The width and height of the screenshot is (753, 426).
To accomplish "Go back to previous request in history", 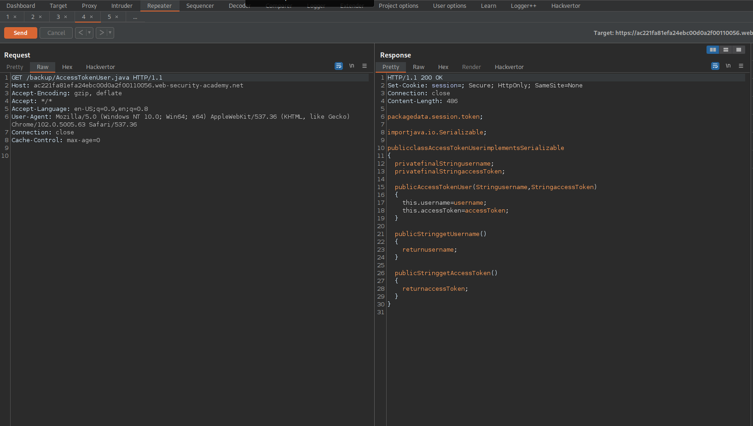I will point(81,33).
